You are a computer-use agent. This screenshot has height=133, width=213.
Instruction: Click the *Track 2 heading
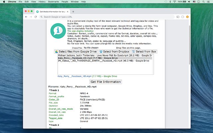point(54,125)
